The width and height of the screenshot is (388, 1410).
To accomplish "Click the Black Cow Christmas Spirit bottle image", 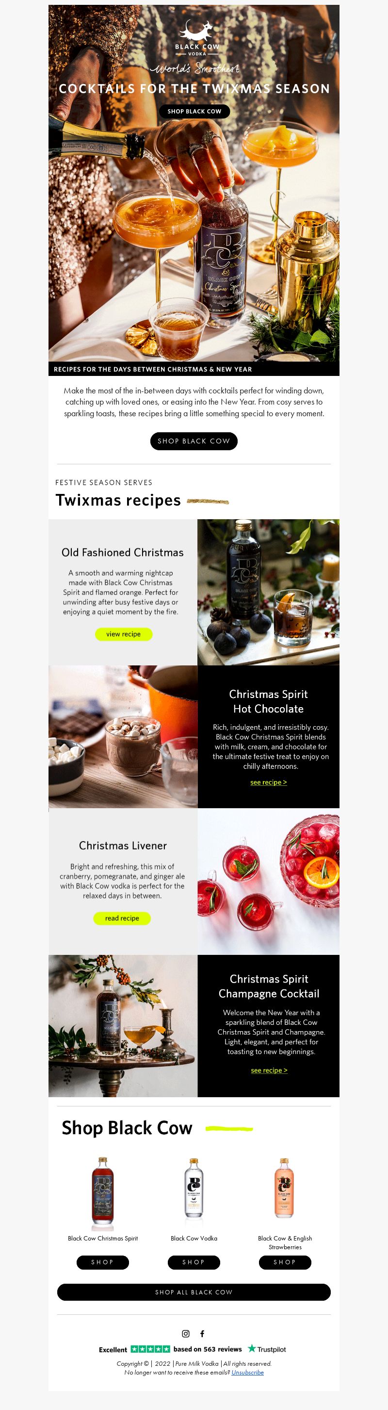I will (x=103, y=1193).
